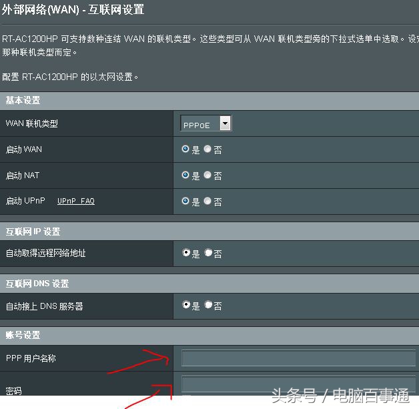Screen dimensions: 419x409
Task: Click the 密码 input field
Action: [298, 384]
